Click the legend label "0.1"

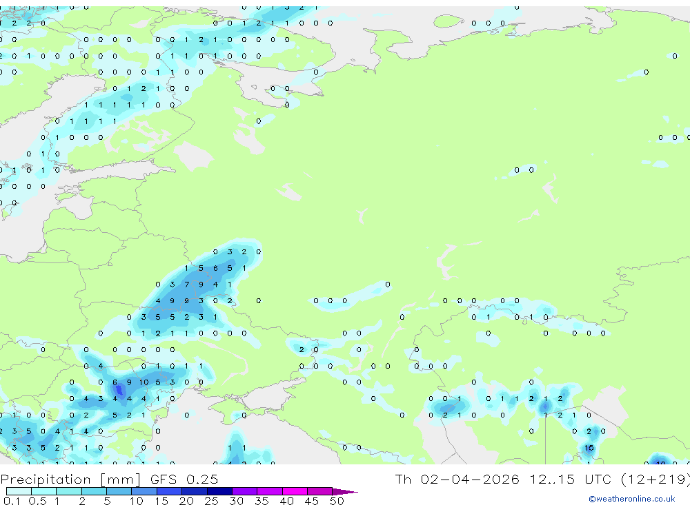(x=12, y=501)
